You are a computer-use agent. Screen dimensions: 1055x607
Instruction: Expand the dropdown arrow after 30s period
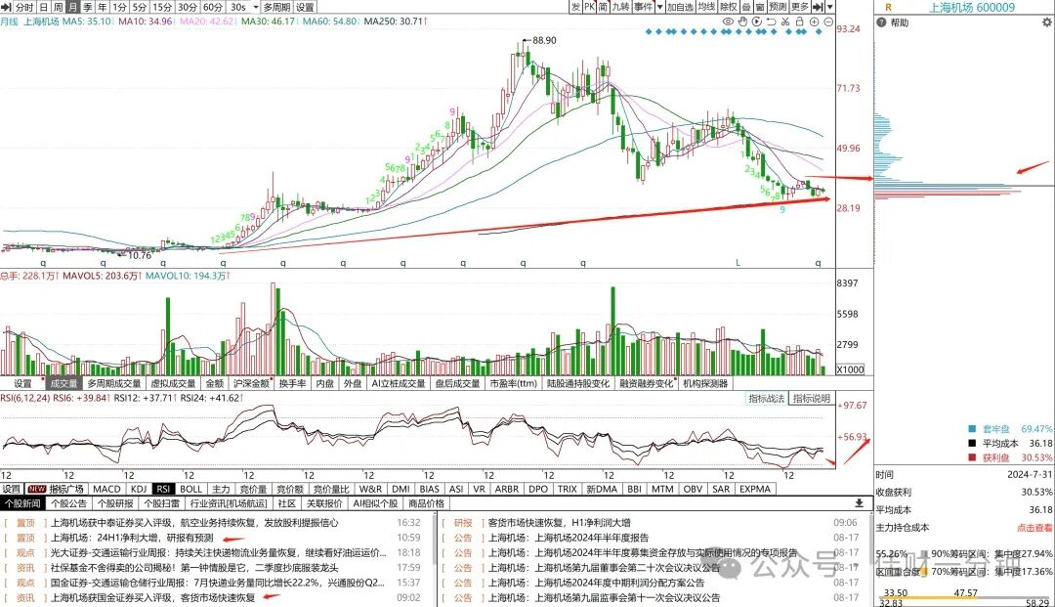(x=256, y=8)
